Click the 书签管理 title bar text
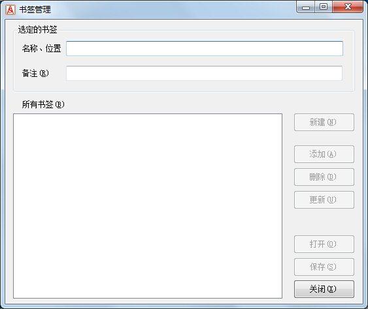Image resolution: width=368 pixels, height=309 pixels. tap(35, 10)
